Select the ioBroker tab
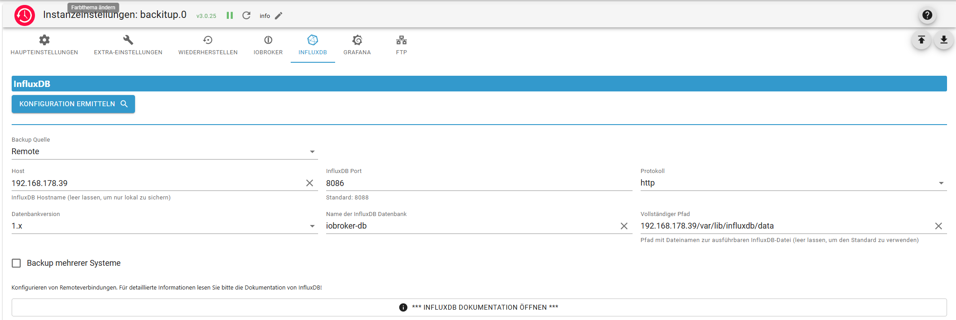 coord(268,45)
